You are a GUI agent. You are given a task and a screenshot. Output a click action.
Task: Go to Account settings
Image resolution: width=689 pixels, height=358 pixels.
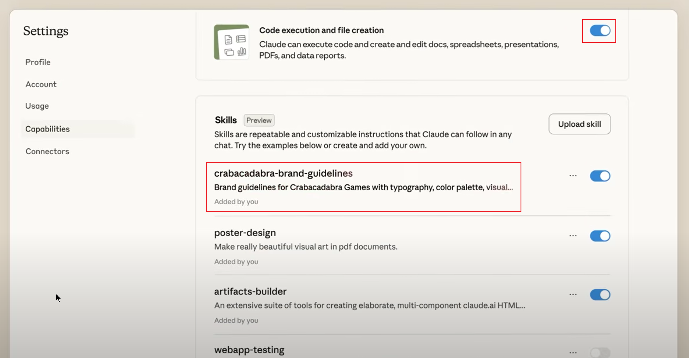tap(41, 84)
